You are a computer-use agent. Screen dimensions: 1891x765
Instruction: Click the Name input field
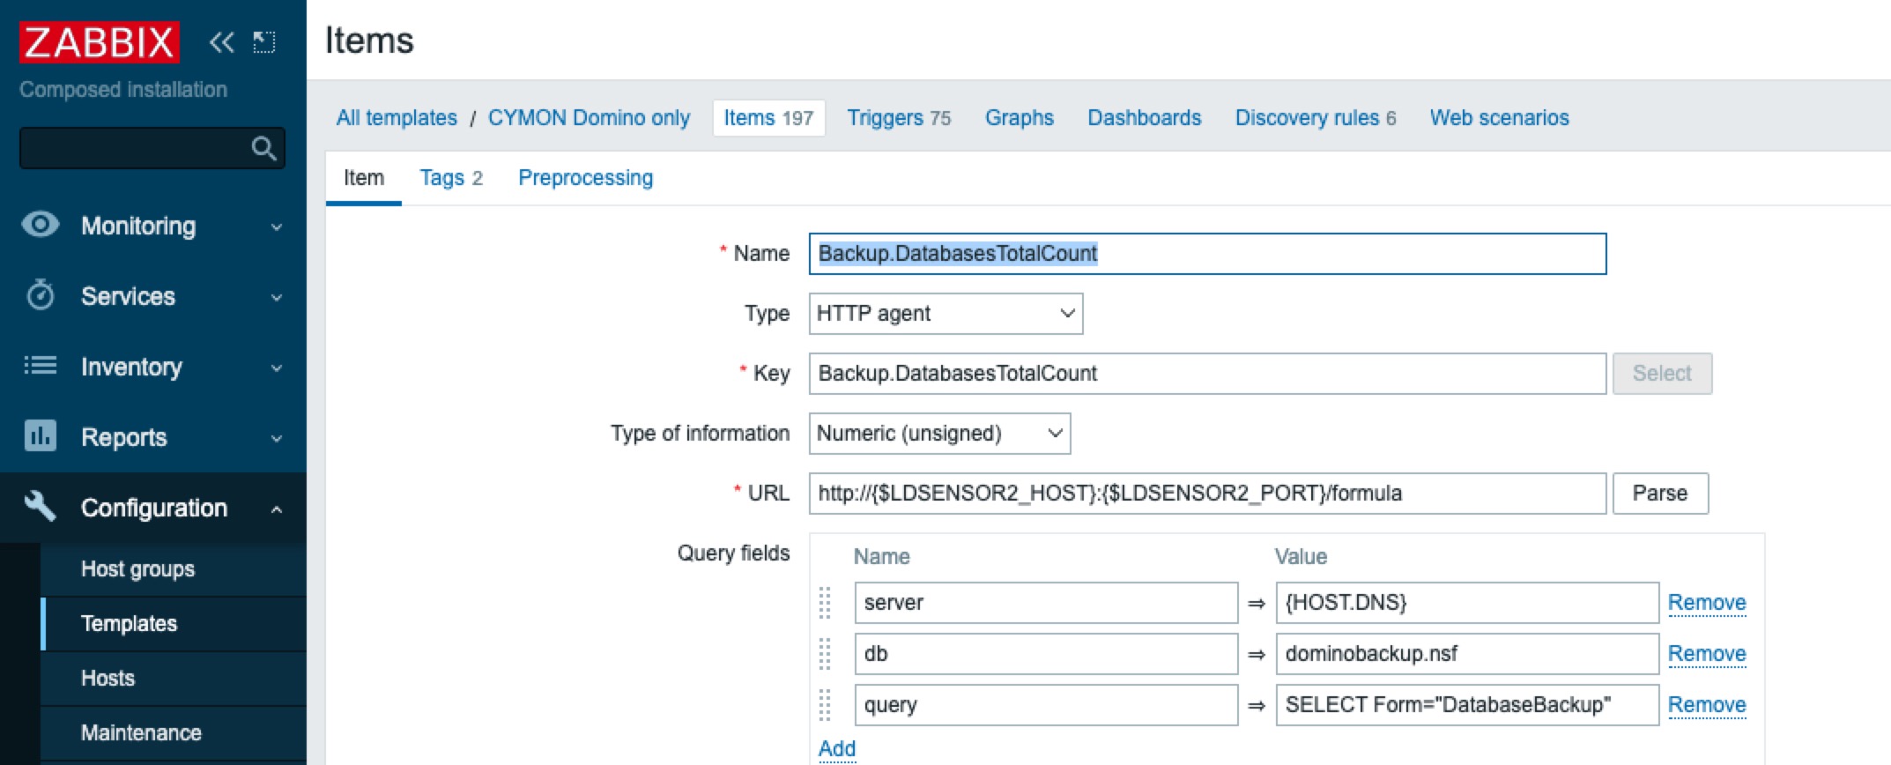pos(1207,254)
